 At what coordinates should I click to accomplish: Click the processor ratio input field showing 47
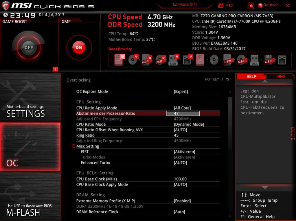pyautogui.click(x=183, y=113)
